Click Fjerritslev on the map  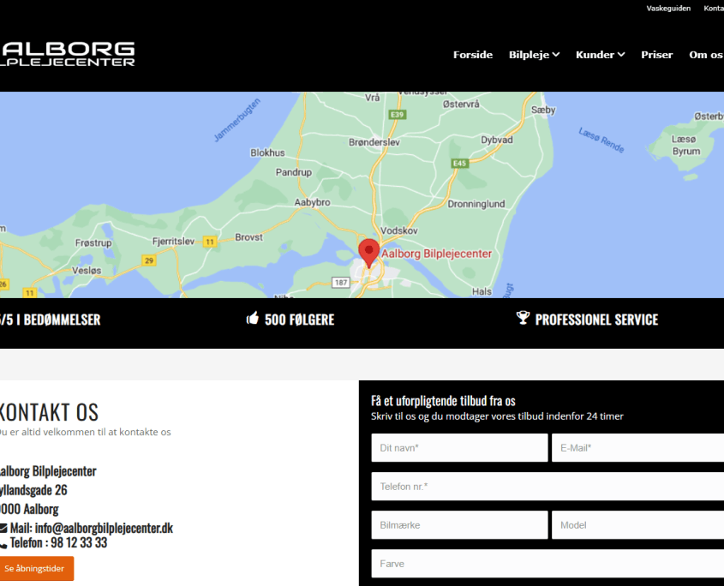click(x=174, y=241)
